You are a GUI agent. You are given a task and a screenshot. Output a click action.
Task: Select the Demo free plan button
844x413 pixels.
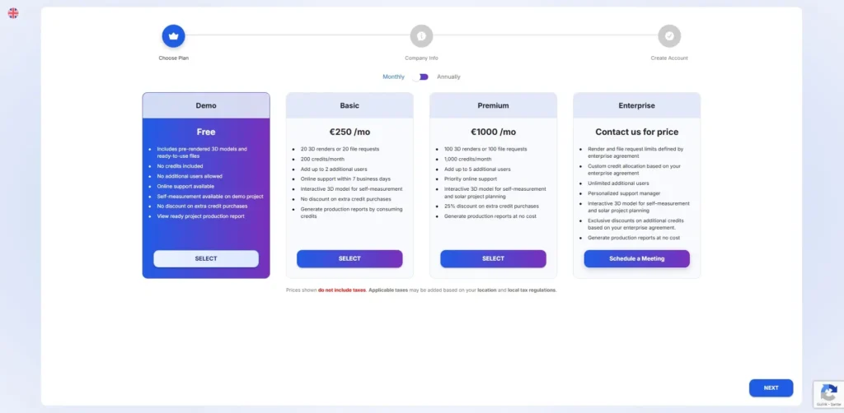pyautogui.click(x=206, y=258)
